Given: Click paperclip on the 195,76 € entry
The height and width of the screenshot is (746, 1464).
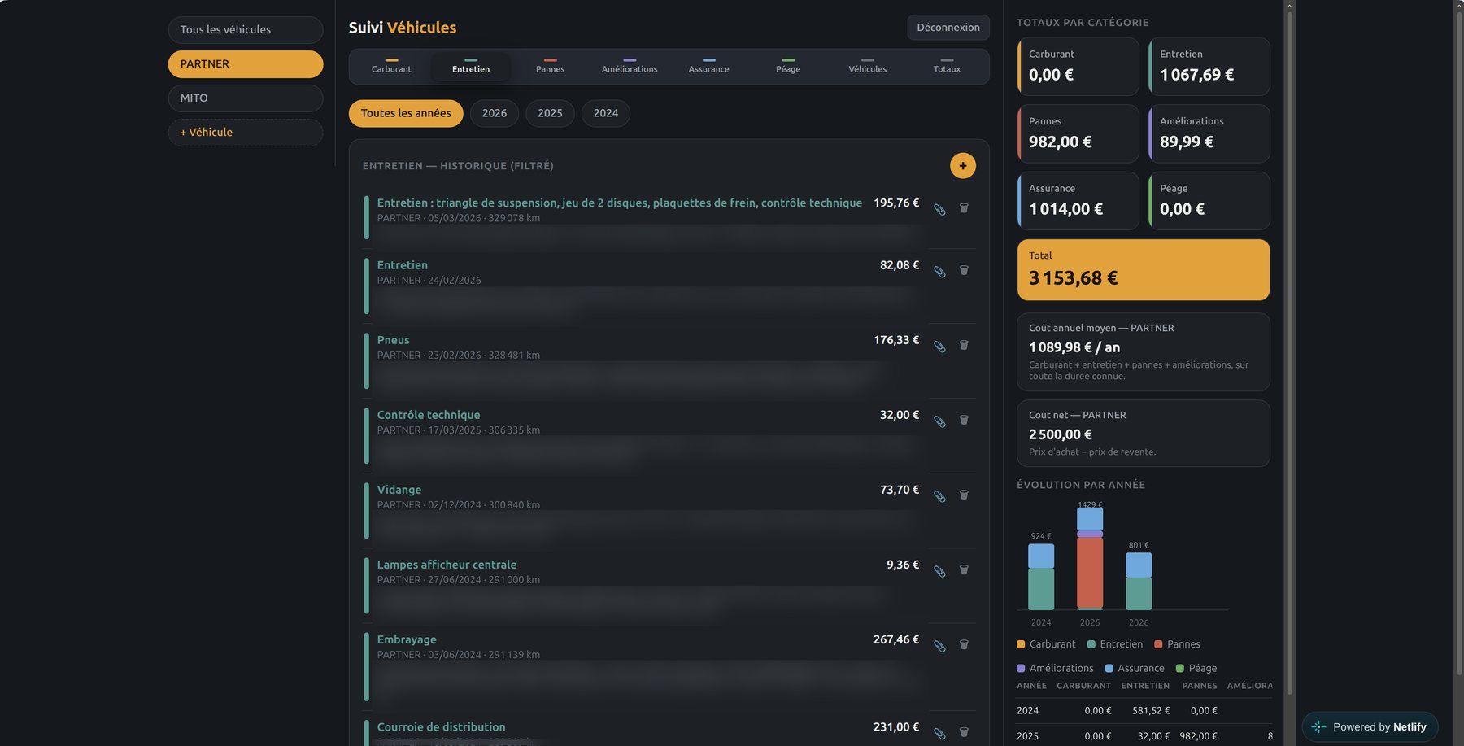Looking at the screenshot, I should point(939,210).
